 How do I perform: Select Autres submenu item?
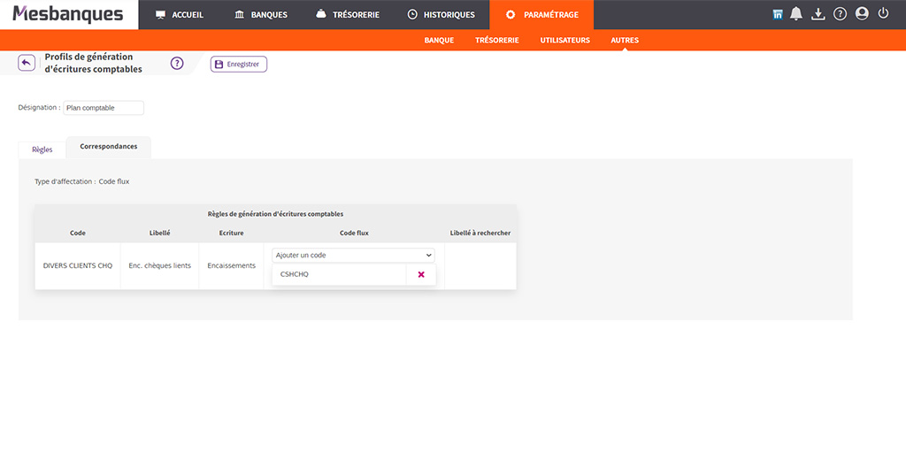pyautogui.click(x=625, y=41)
